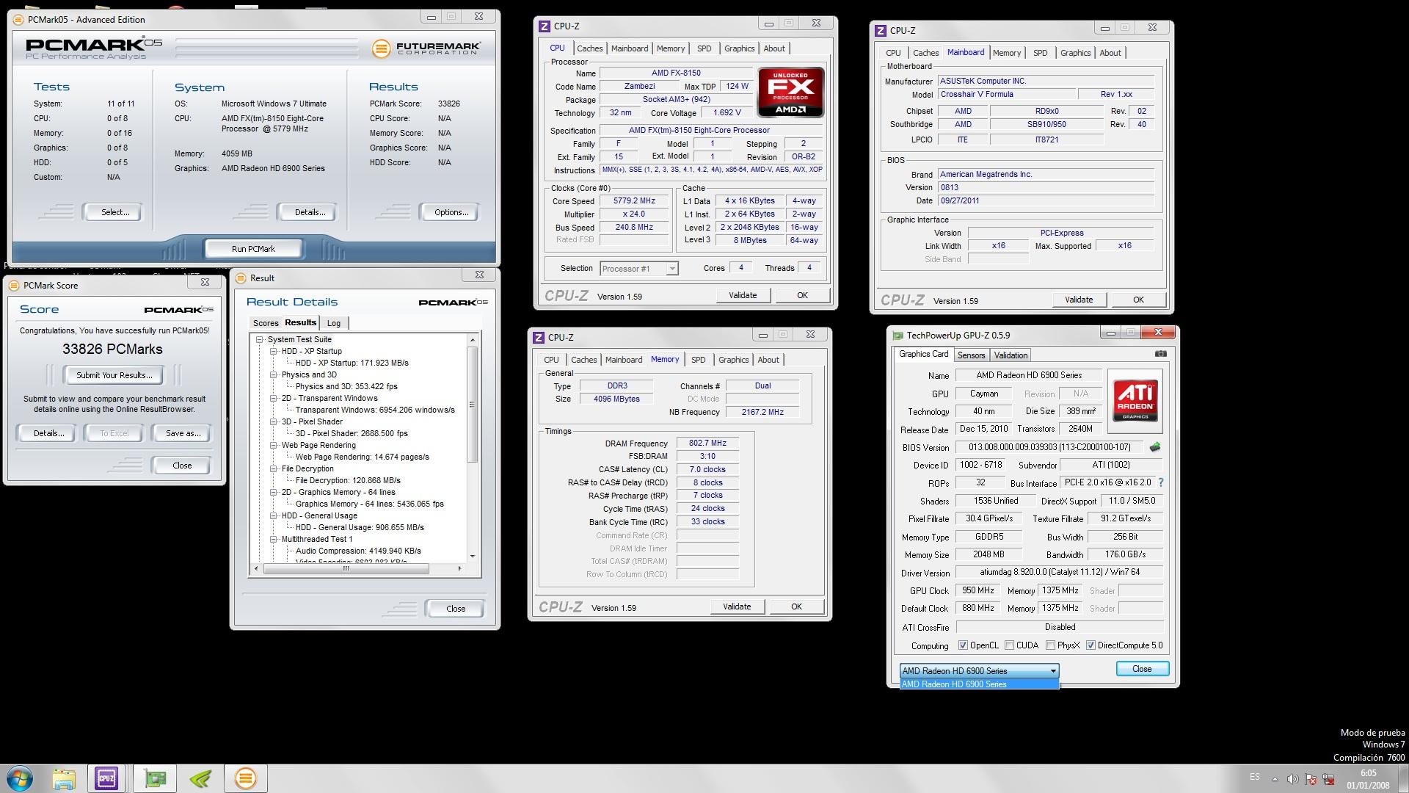Switch to Scores tab in Result Details
Screen dimensions: 1409x793
point(265,323)
